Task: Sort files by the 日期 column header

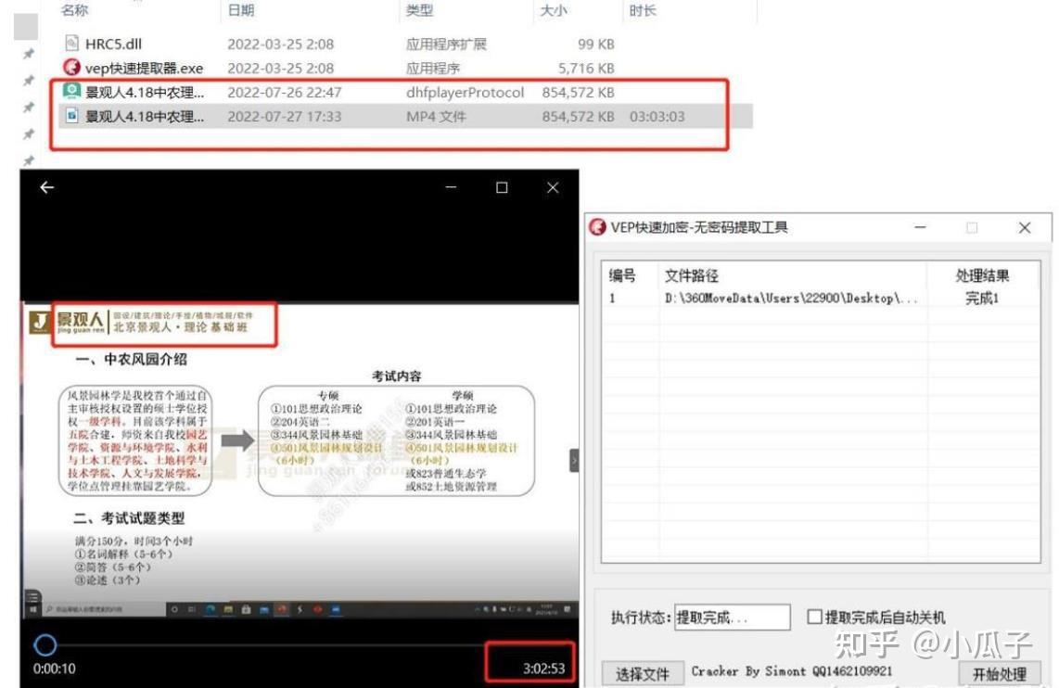Action: [241, 12]
